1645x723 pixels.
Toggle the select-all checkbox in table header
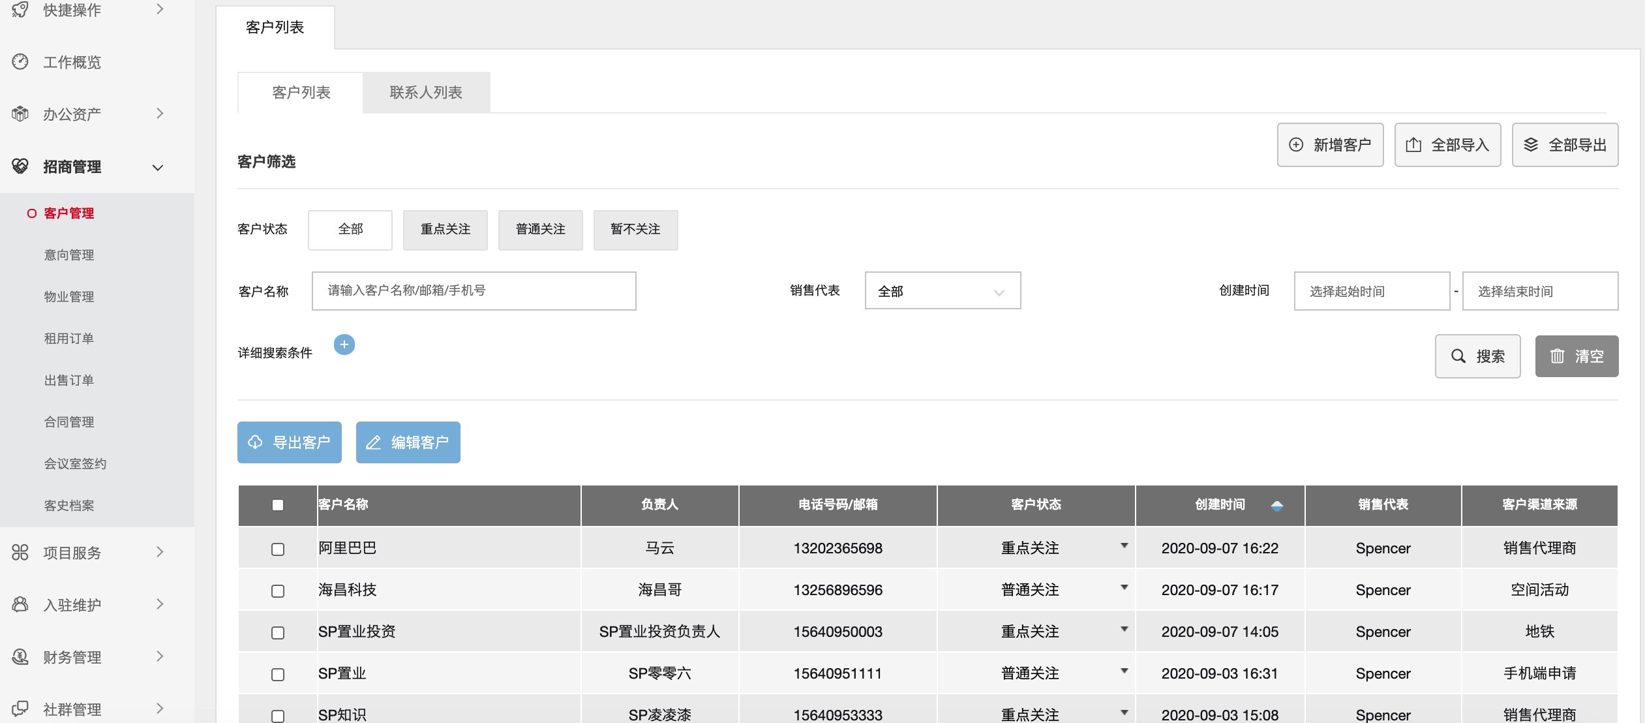(278, 505)
